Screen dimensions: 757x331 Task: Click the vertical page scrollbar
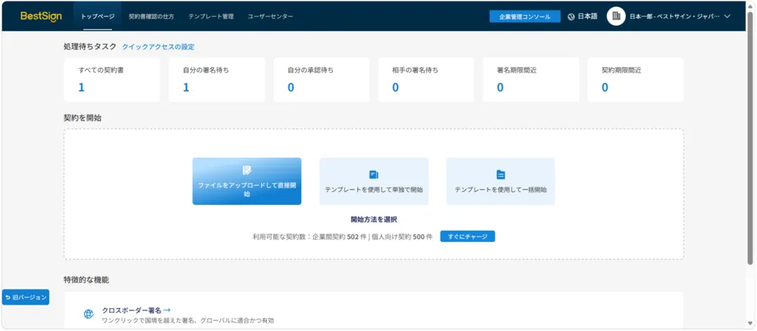point(749,138)
